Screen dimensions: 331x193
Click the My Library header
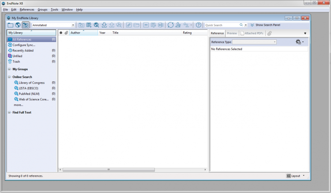[31, 33]
